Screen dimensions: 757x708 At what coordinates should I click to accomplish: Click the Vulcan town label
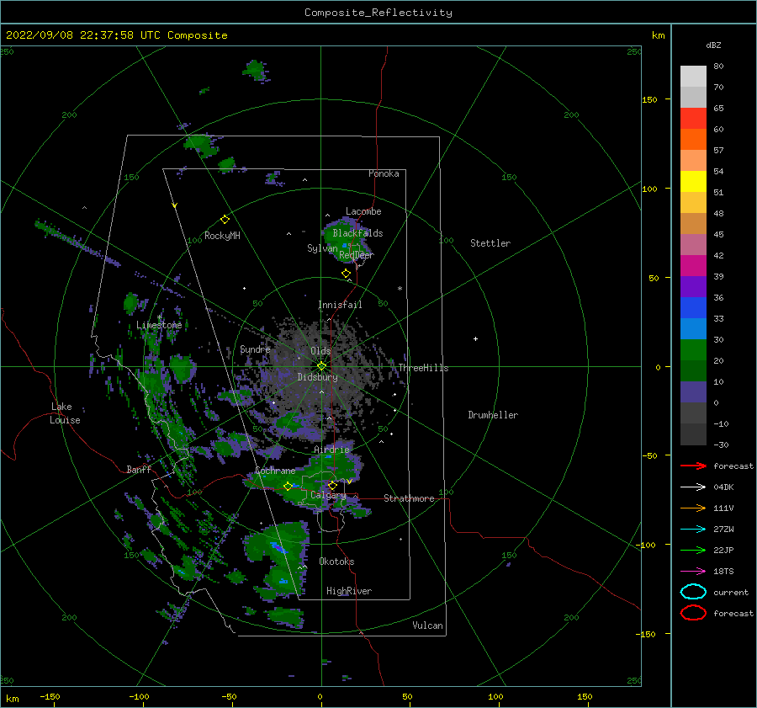click(x=427, y=625)
